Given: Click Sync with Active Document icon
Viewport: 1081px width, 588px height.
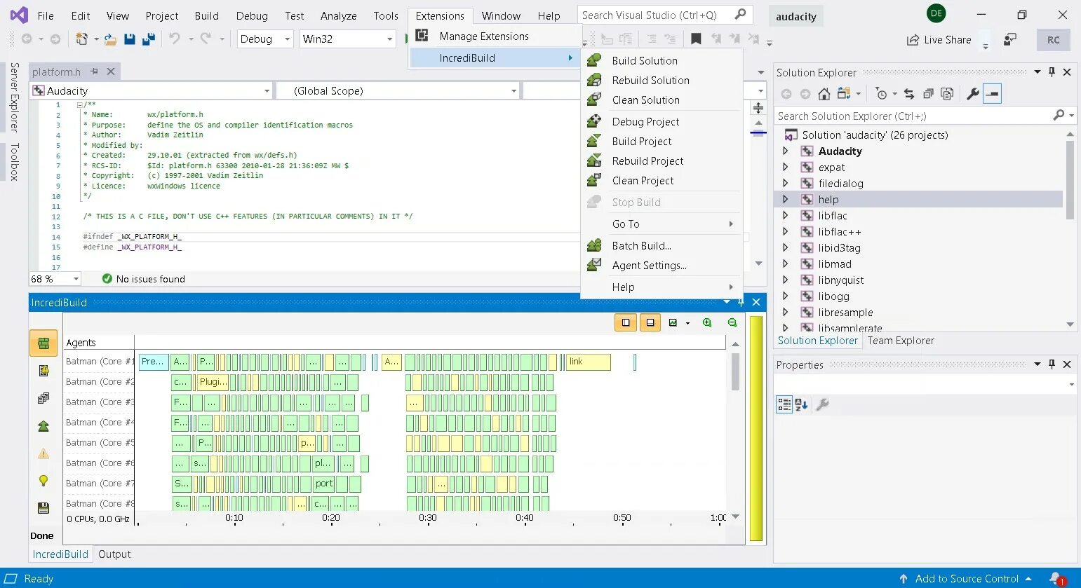Looking at the screenshot, I should point(909,94).
